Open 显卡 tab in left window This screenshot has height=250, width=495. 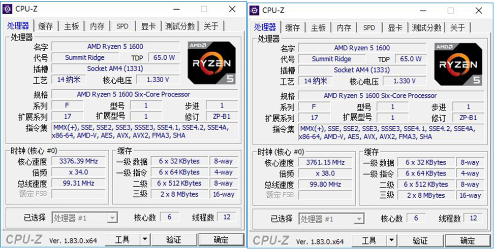pyautogui.click(x=148, y=26)
